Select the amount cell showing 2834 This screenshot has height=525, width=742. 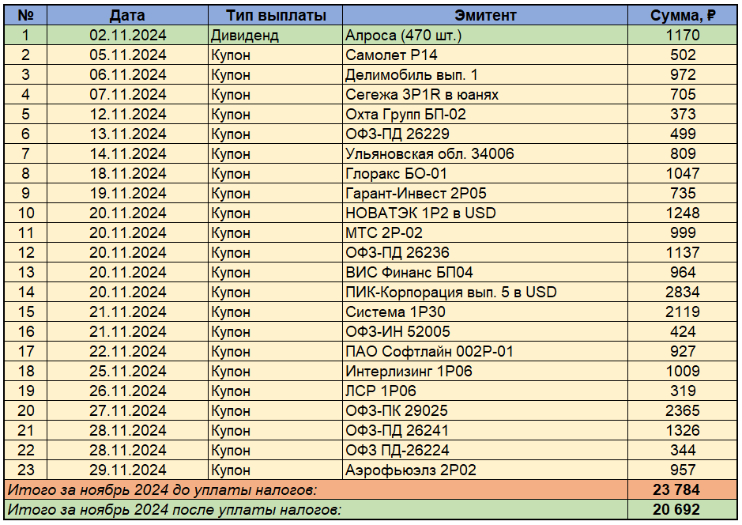click(x=683, y=292)
